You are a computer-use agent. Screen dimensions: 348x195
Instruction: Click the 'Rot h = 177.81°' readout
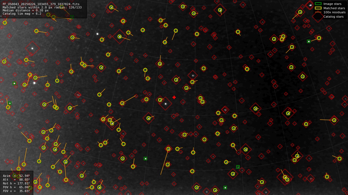pyautogui.click(x=16, y=183)
